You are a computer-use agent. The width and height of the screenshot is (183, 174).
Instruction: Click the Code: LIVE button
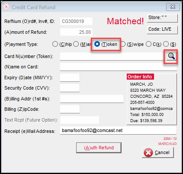(x=162, y=30)
